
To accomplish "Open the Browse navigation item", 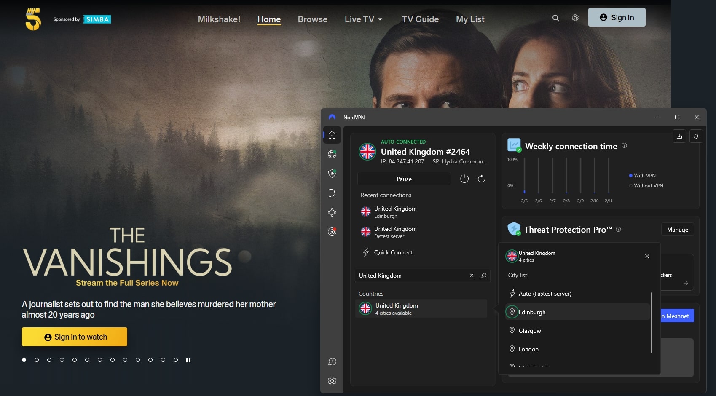I will 313,19.
